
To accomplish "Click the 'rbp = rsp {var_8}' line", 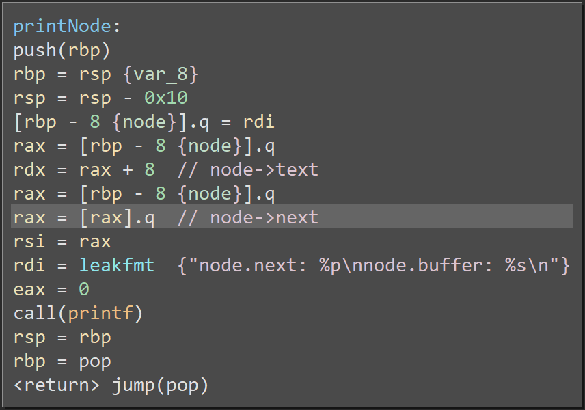I will point(105,74).
